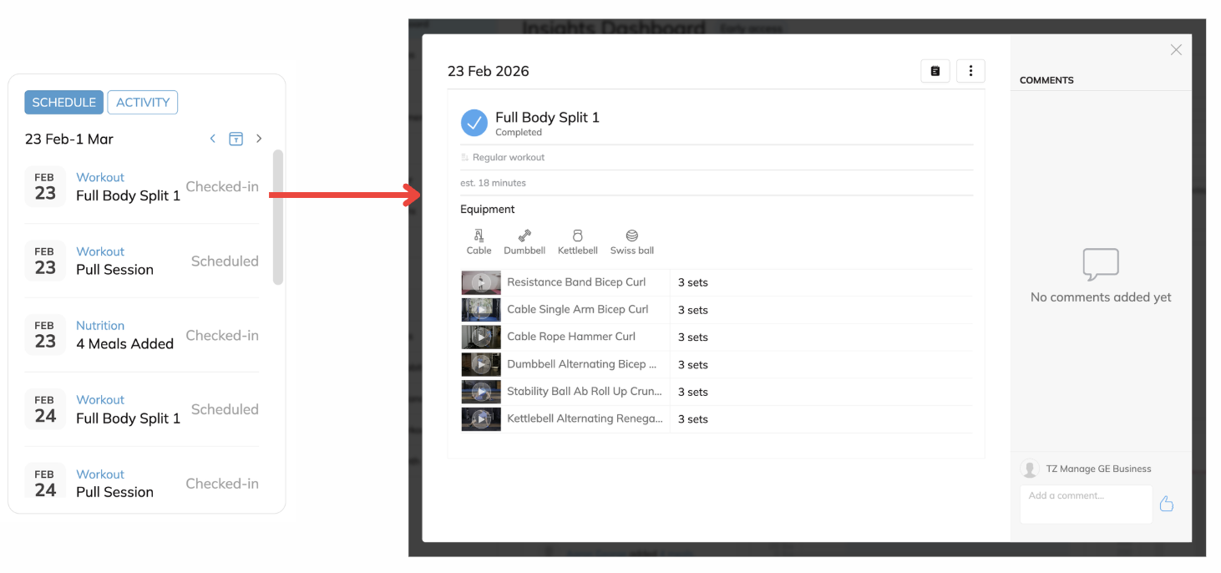Click the notes clipboard icon button
This screenshot has width=1221, height=573.
(935, 71)
